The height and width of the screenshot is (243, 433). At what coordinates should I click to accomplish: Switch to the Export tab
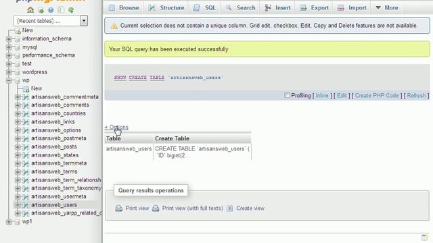[x=314, y=7]
